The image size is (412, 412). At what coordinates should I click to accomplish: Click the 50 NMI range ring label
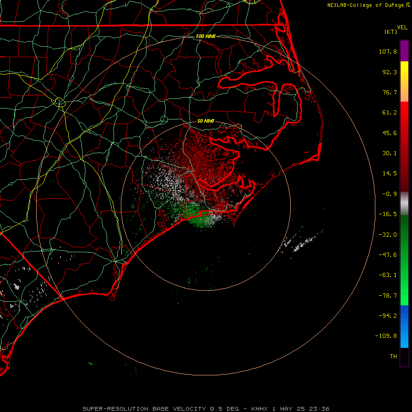coord(206,121)
